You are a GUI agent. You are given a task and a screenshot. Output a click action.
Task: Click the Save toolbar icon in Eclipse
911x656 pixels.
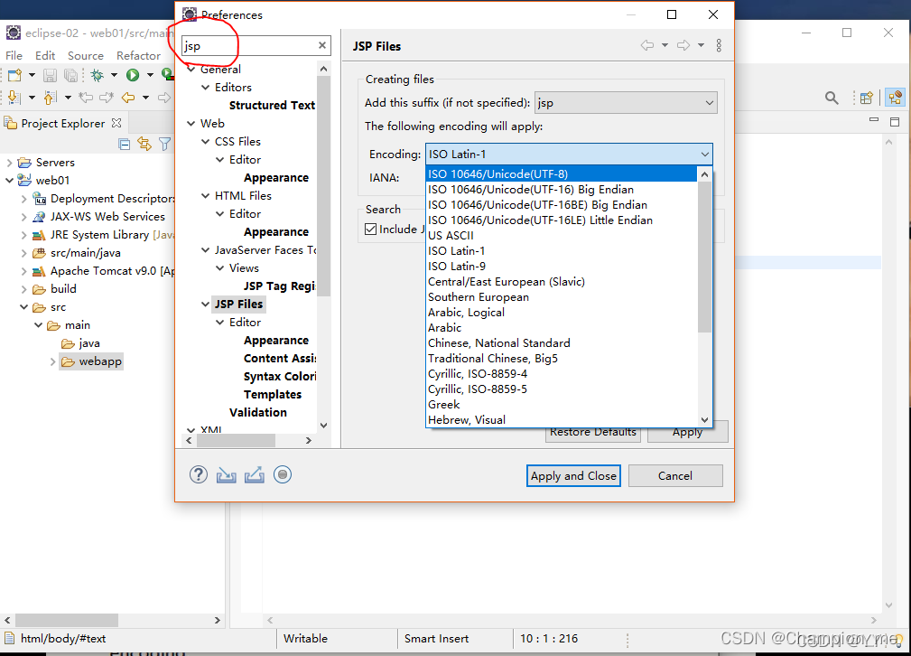point(50,75)
